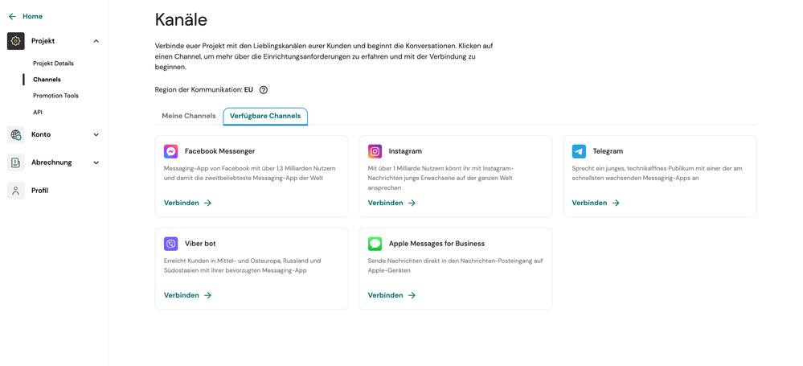Screen dimensions: 803x366
Task: Expand the Konto section chevron
Action: point(96,135)
